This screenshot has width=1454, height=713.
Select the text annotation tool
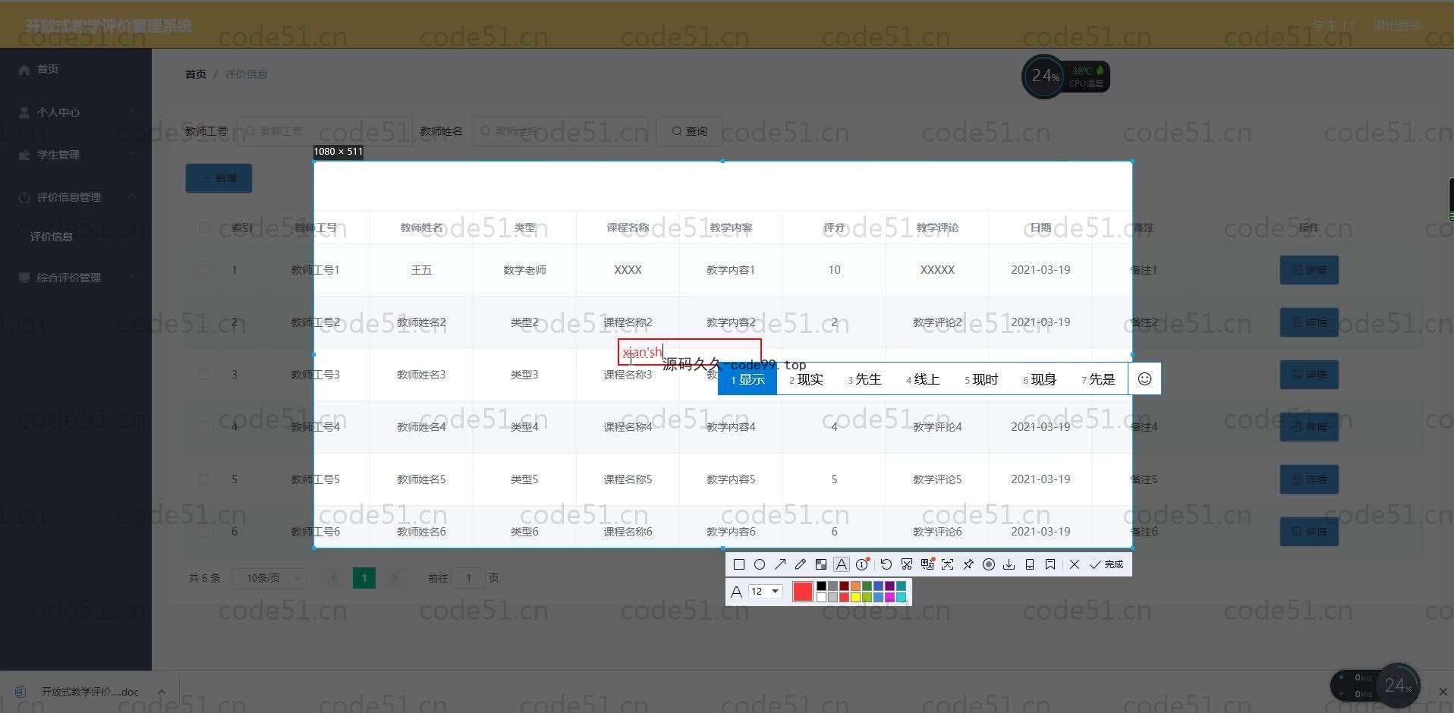pyautogui.click(x=841, y=564)
